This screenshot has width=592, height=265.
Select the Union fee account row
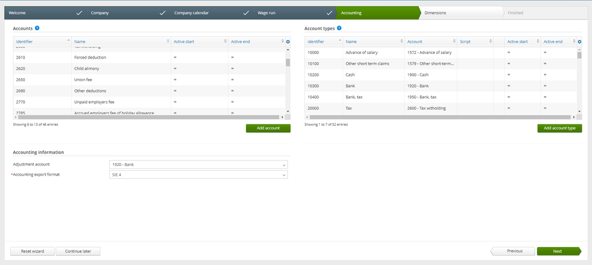(x=149, y=79)
